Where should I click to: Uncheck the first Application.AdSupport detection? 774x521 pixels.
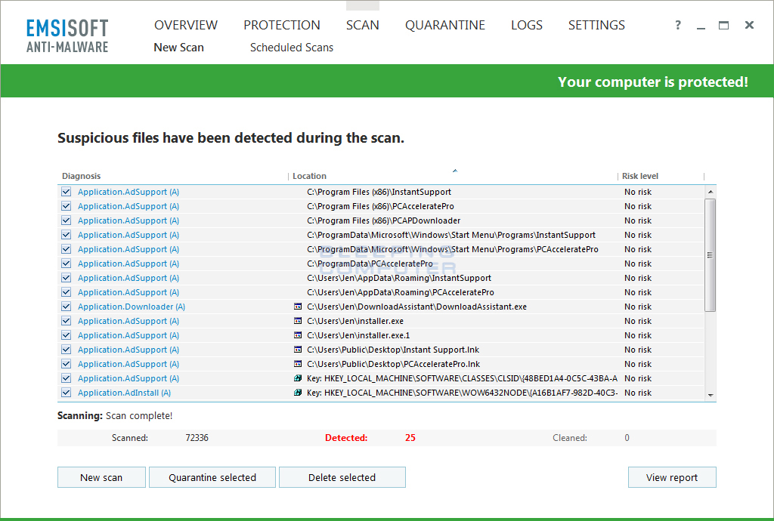[x=66, y=192]
